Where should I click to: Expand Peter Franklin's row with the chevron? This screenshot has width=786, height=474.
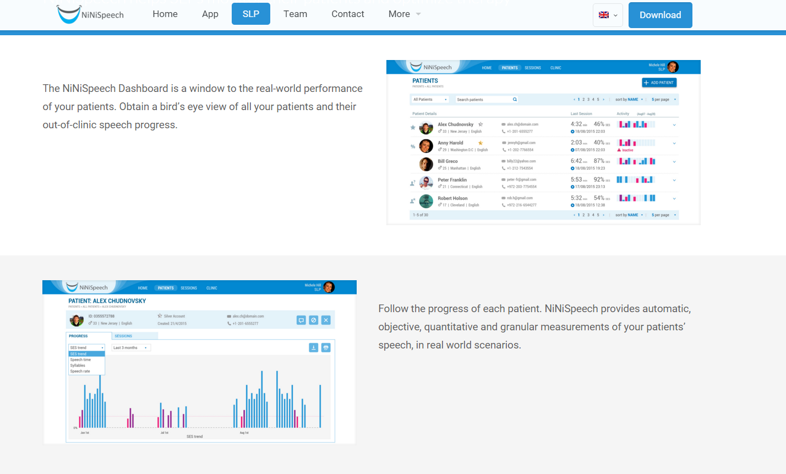tap(674, 180)
